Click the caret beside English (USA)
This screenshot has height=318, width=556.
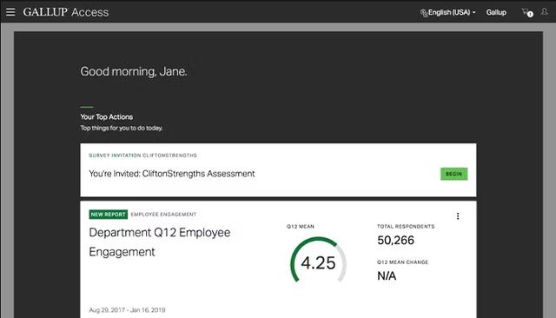tap(473, 13)
